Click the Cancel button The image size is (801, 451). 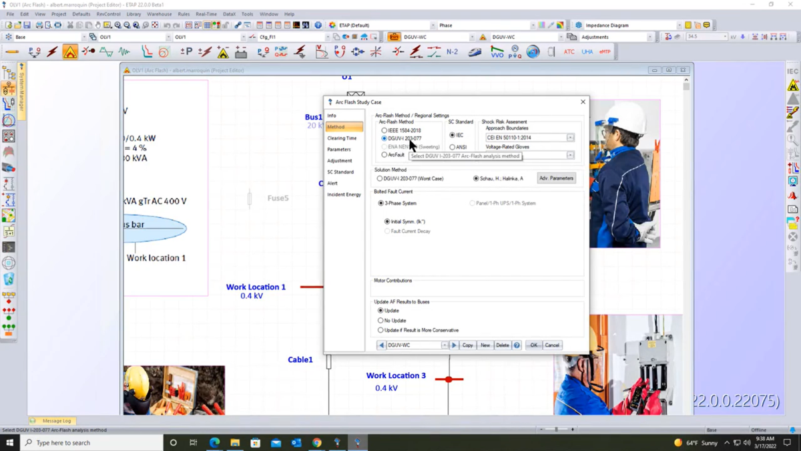coord(552,345)
